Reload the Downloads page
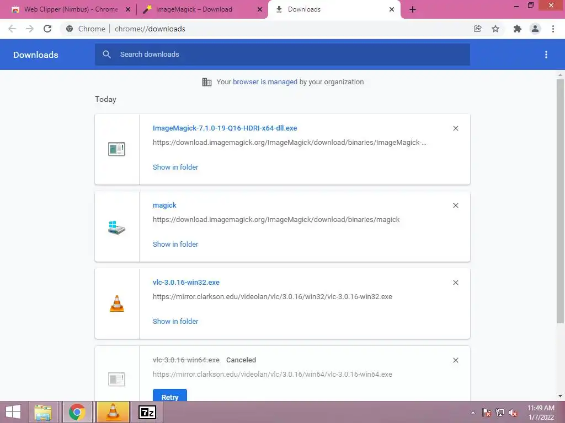565x423 pixels. (47, 29)
